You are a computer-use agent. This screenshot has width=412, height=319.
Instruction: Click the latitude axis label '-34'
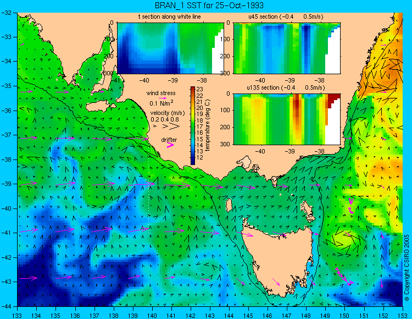[x=6, y=62]
